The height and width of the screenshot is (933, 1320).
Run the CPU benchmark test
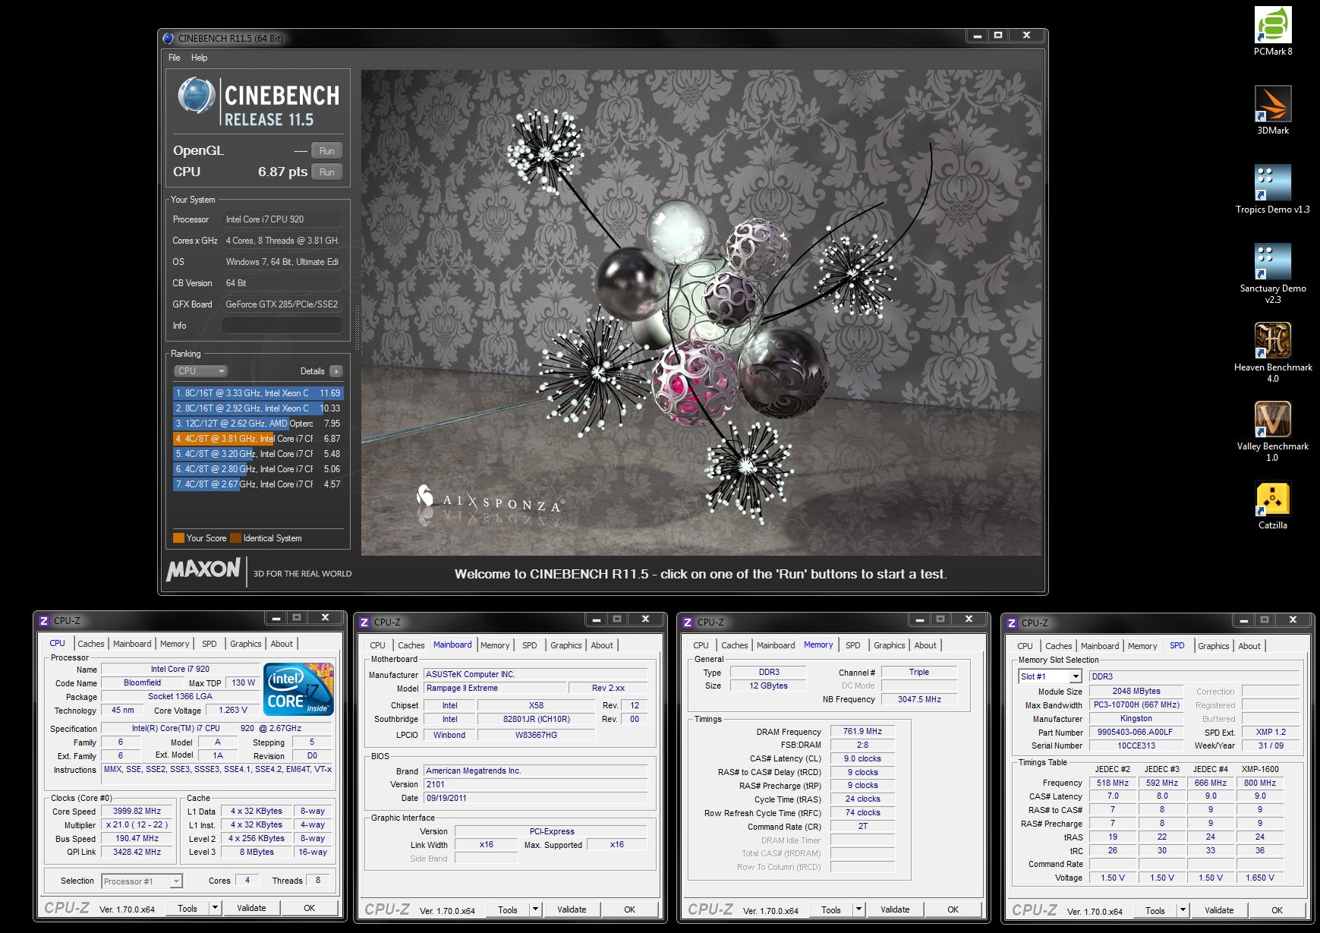[327, 172]
